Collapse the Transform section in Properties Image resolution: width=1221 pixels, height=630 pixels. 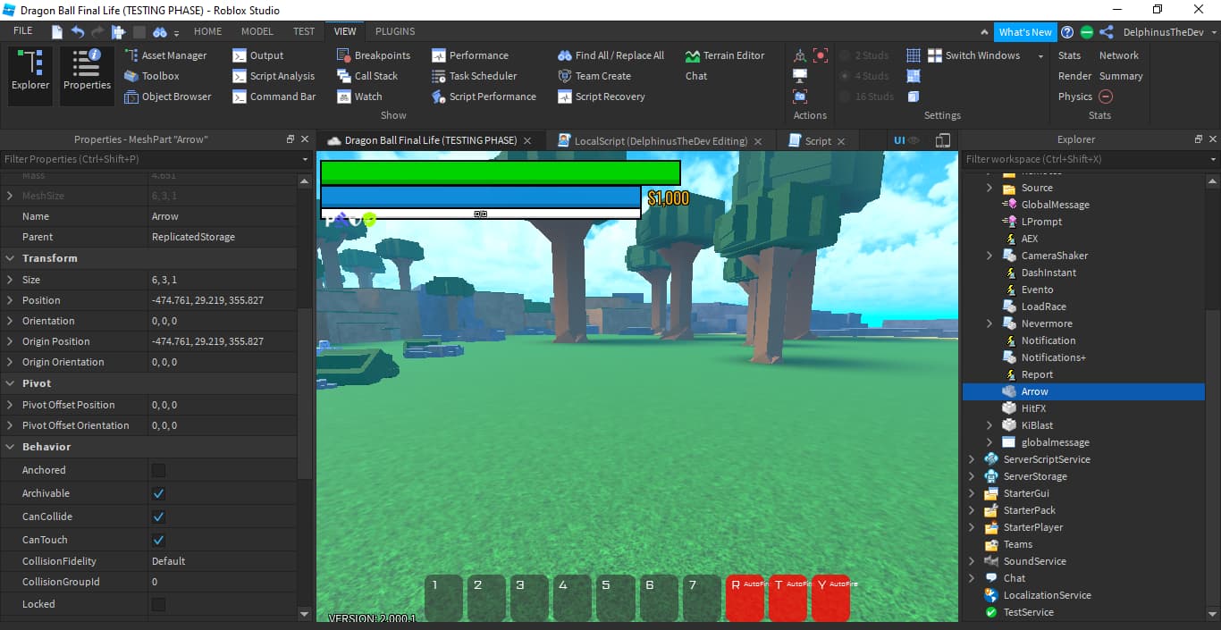11,257
